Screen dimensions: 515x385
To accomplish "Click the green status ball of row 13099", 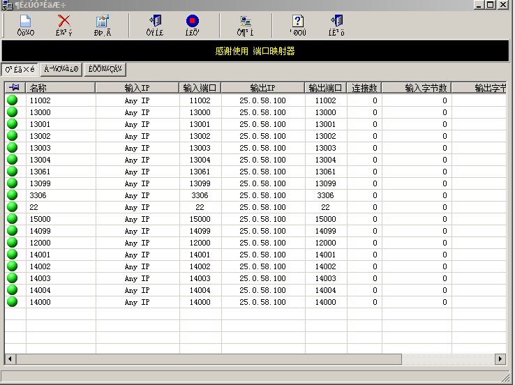I will click(x=12, y=183).
